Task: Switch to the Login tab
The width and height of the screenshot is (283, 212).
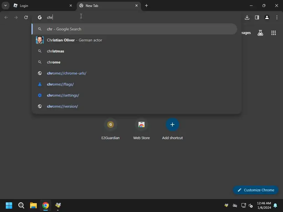Action: [x=43, y=6]
